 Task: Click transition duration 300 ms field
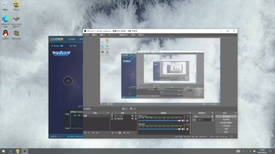tap(204, 120)
